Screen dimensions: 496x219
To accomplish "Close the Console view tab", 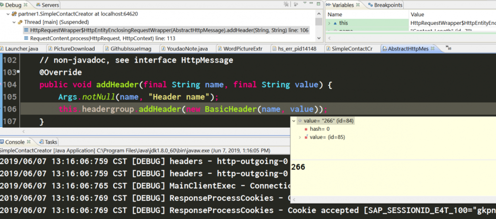I will (x=29, y=142).
